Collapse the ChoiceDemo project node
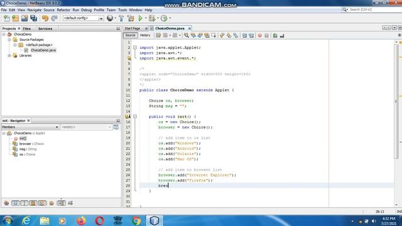The height and width of the screenshot is (226, 402). [4, 35]
